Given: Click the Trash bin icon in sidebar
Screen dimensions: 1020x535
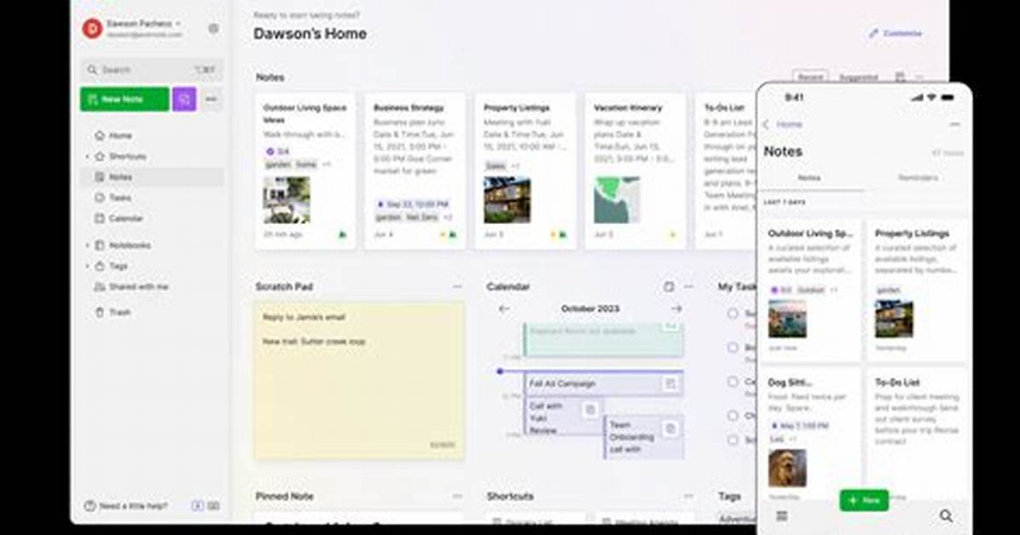Looking at the screenshot, I should (x=100, y=312).
